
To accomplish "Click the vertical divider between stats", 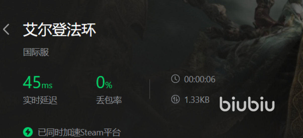I will click(150, 89).
